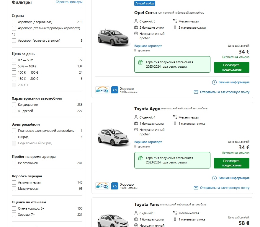Click the small bag icon on Toyota Aygo row
260x227 pixels.
(175, 124)
